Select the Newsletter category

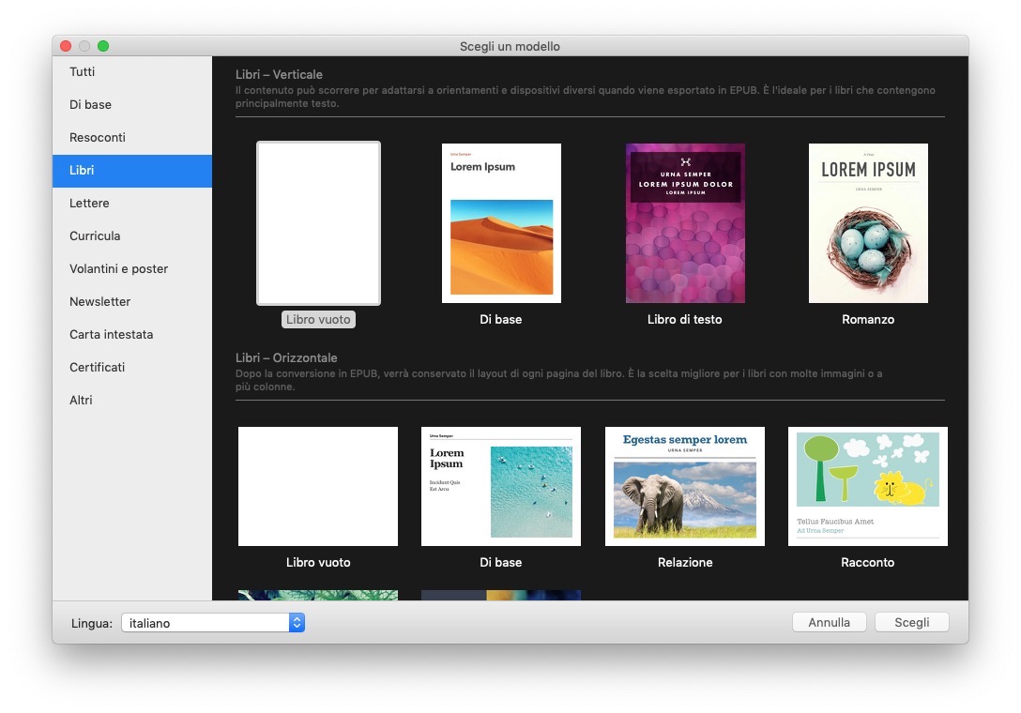coord(100,302)
